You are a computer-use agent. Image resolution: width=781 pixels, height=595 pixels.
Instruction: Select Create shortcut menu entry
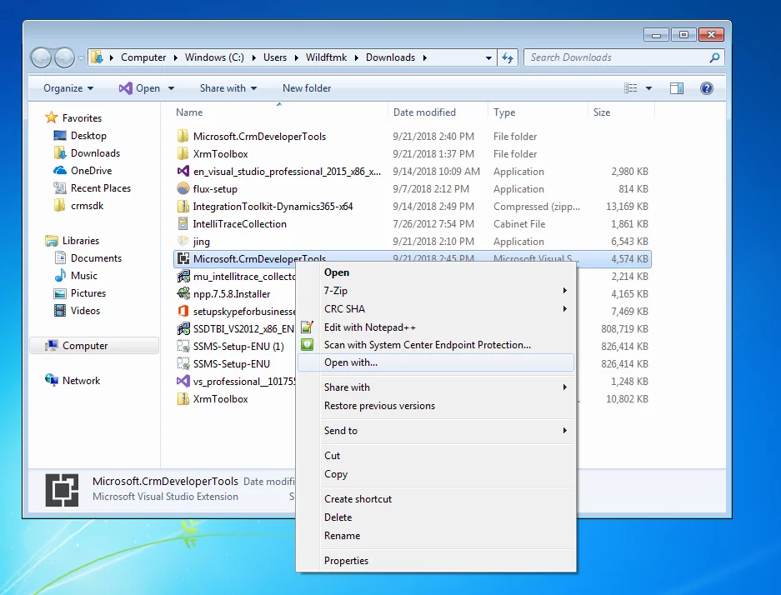tap(436, 499)
